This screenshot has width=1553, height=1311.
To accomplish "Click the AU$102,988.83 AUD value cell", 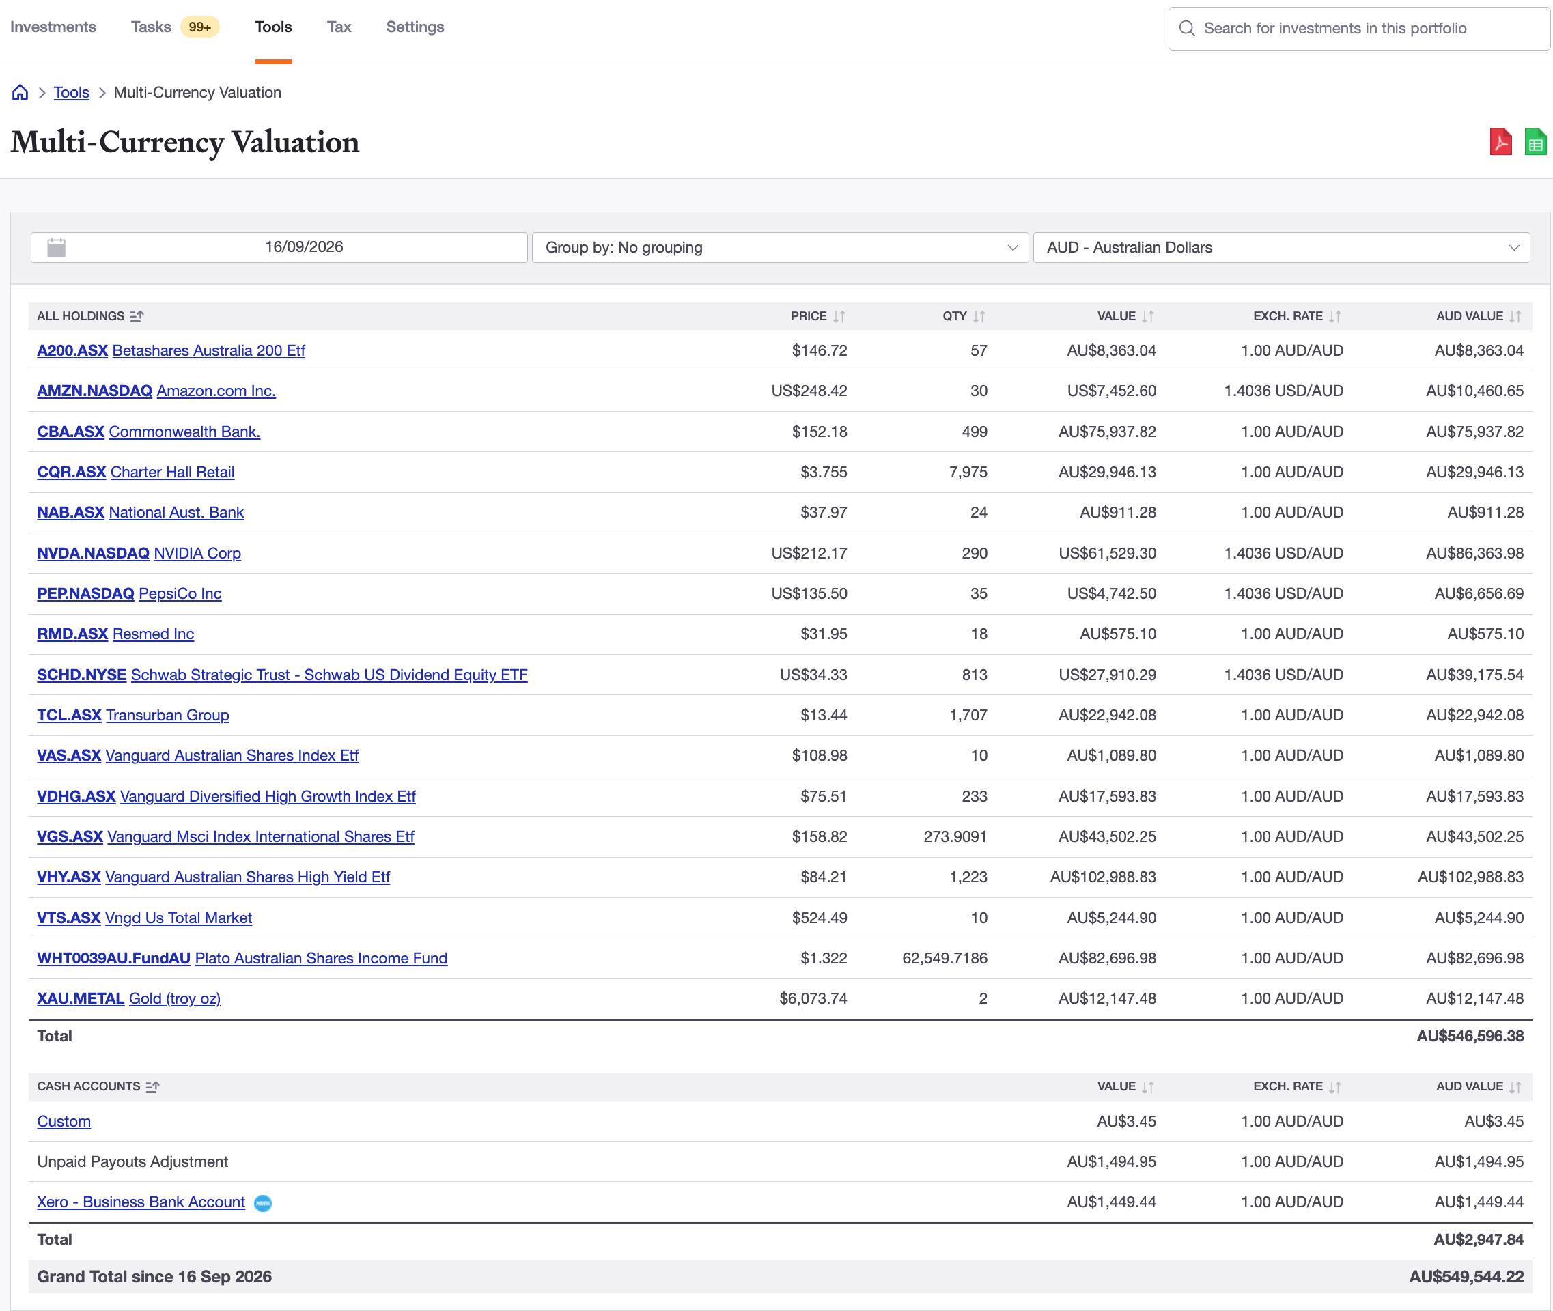I will coord(1470,877).
